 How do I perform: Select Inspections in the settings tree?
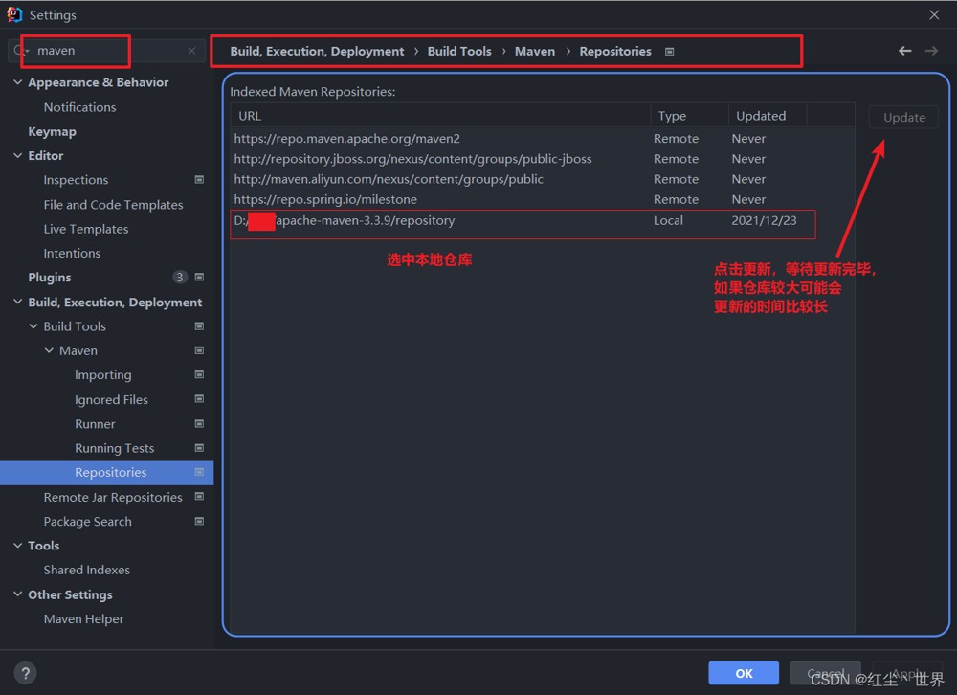pyautogui.click(x=76, y=180)
